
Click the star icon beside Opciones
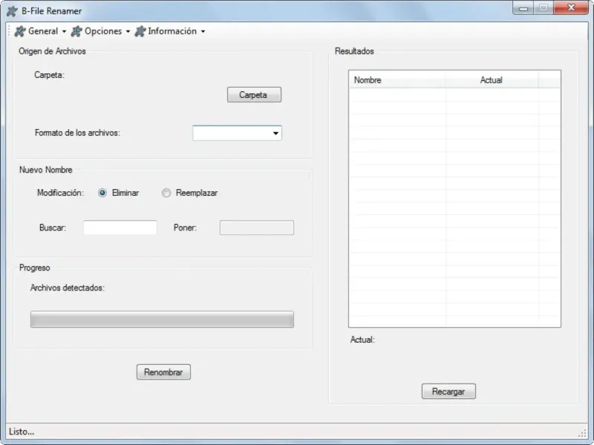76,31
